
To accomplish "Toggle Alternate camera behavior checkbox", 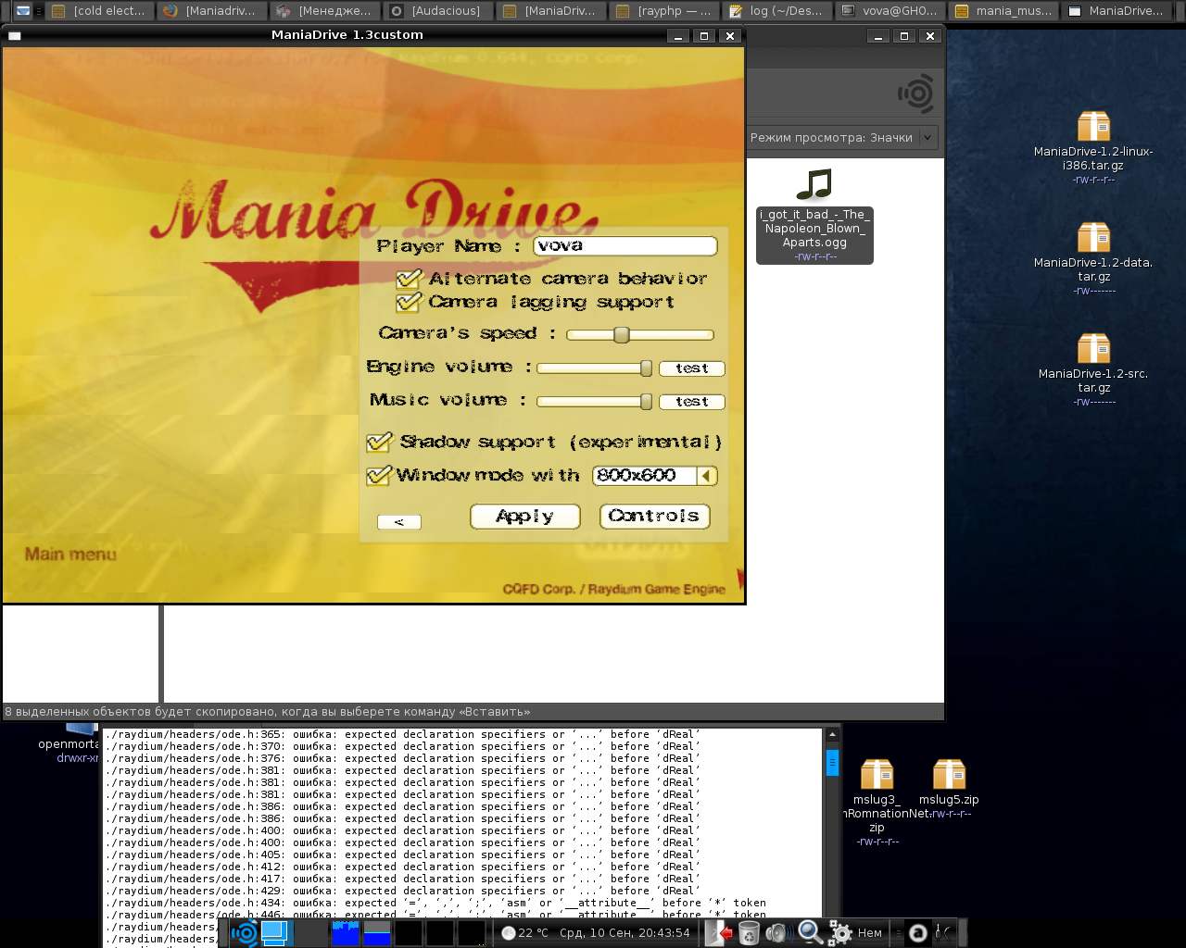I will [409, 279].
